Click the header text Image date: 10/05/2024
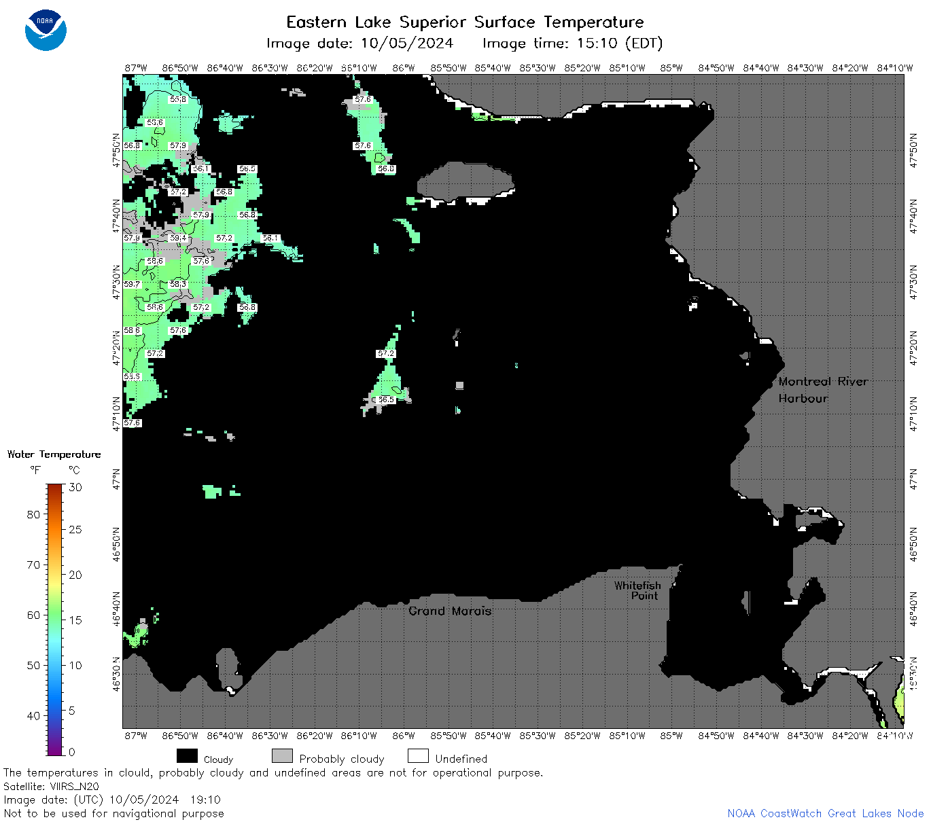Image resolution: width=931 pixels, height=824 pixels. click(359, 43)
